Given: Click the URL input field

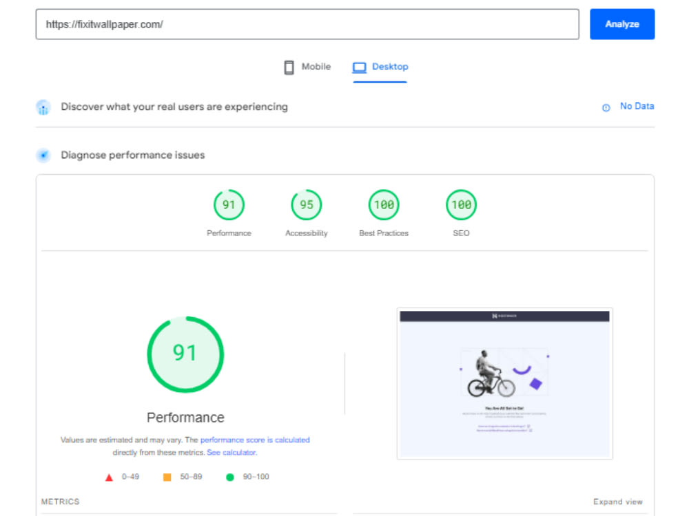Looking at the screenshot, I should point(307,24).
